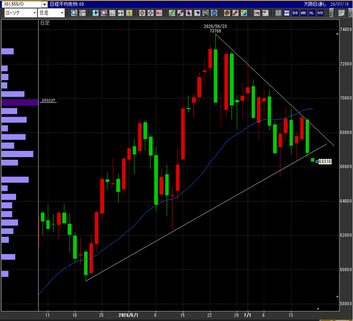Click the blue trash bin icon

(x=214, y=13)
